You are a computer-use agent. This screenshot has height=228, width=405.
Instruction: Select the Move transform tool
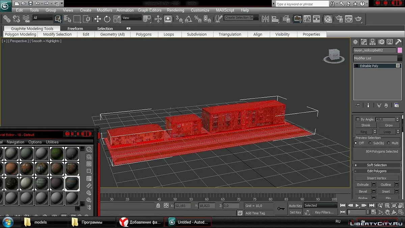[98, 19]
